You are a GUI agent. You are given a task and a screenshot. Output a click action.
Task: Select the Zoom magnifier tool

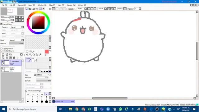tap(30, 55)
